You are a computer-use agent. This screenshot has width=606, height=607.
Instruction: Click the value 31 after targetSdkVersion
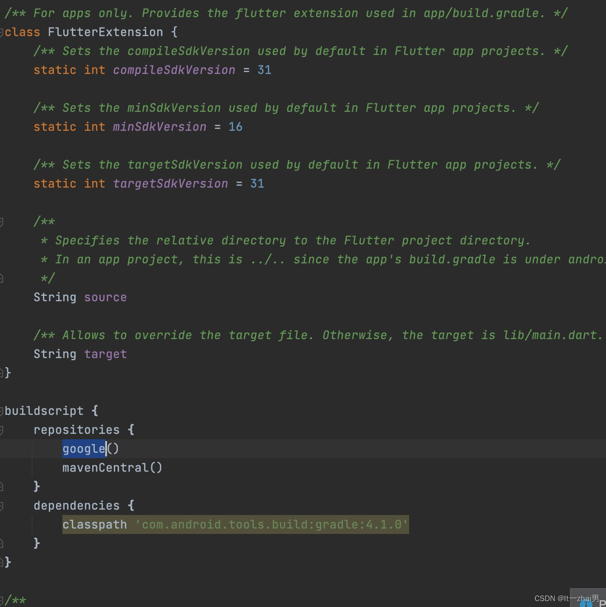point(257,184)
